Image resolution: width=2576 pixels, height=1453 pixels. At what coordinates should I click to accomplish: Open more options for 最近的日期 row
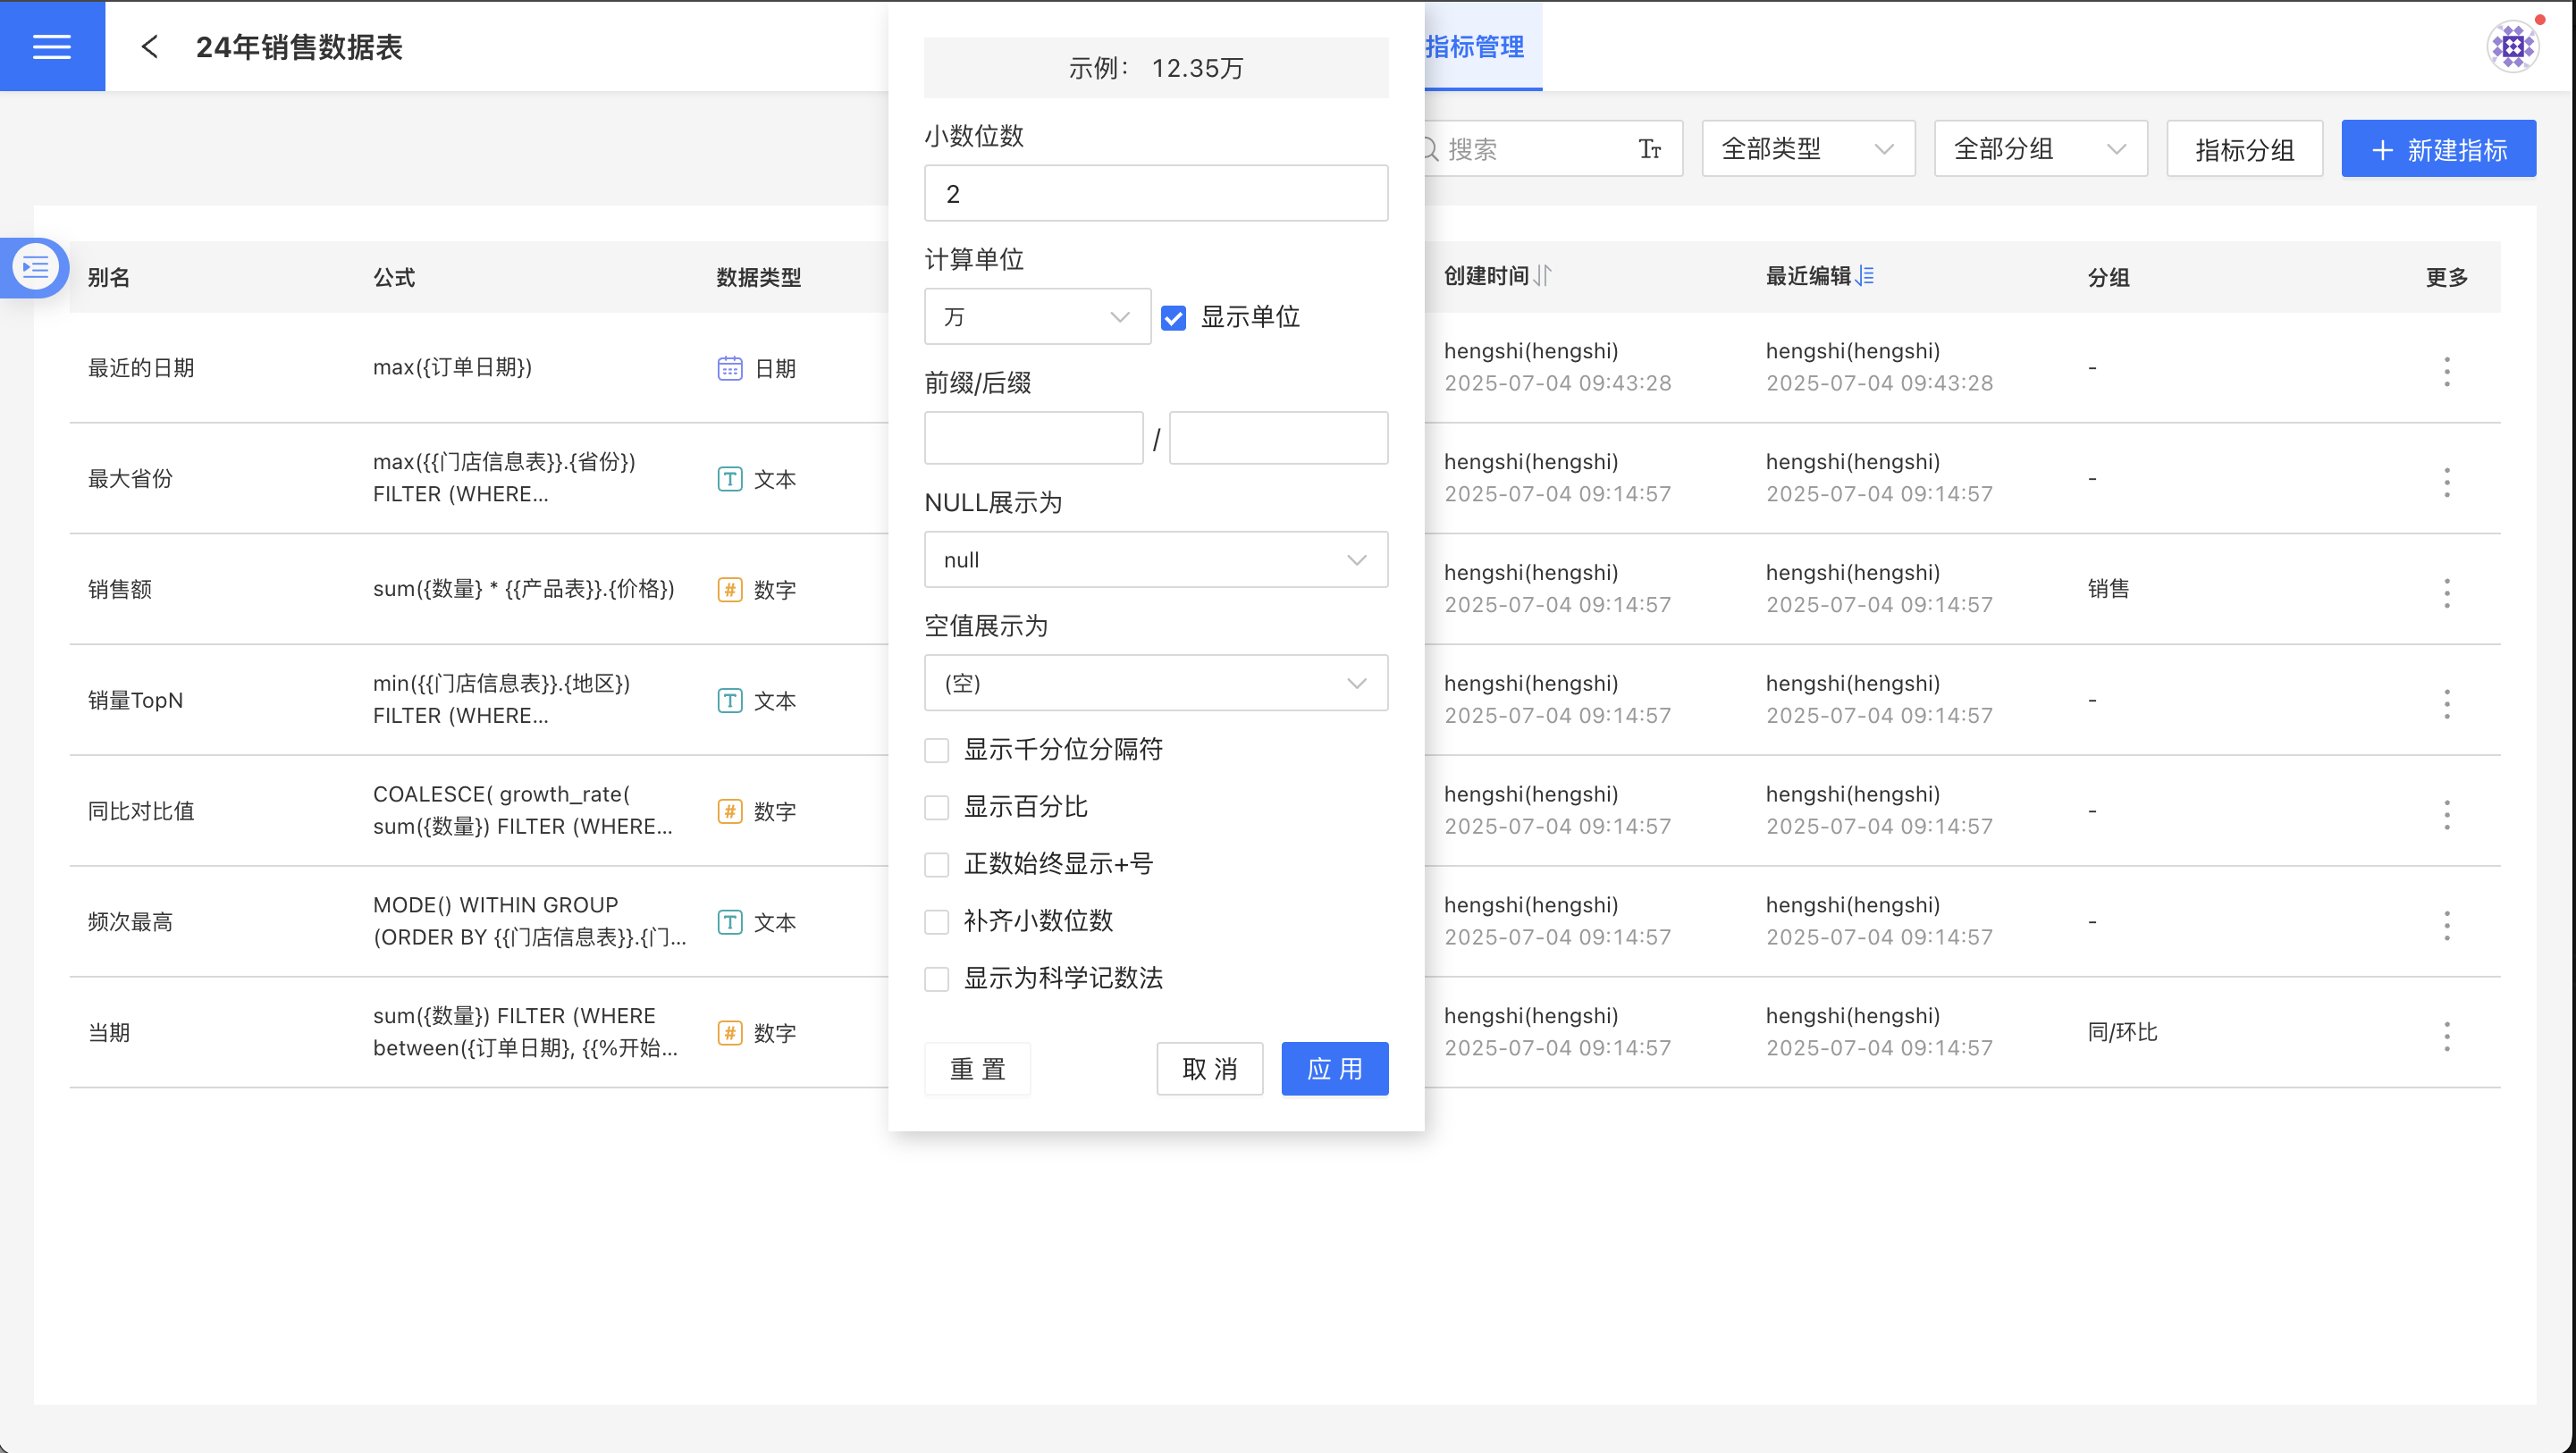pos(2446,371)
